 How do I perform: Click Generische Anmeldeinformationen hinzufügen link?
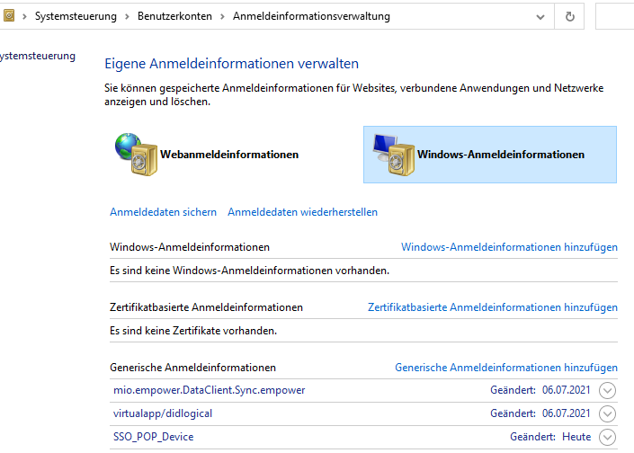(x=506, y=368)
